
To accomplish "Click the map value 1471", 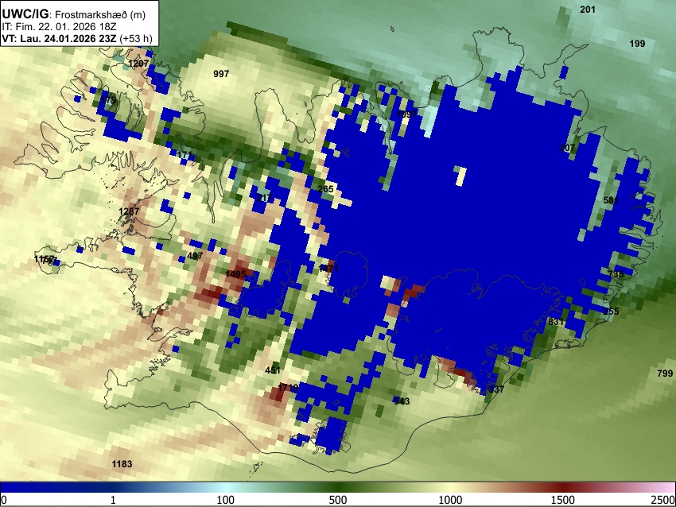I will click(328, 269).
